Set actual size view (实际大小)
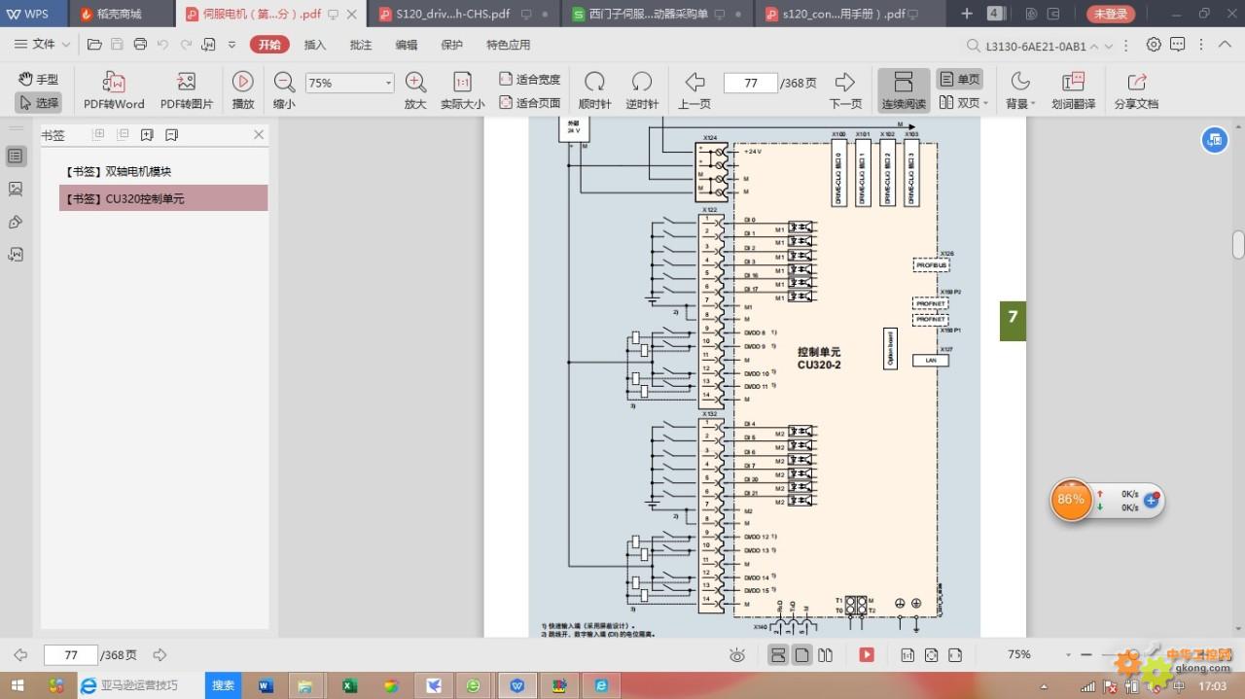This screenshot has width=1245, height=699. [x=462, y=90]
